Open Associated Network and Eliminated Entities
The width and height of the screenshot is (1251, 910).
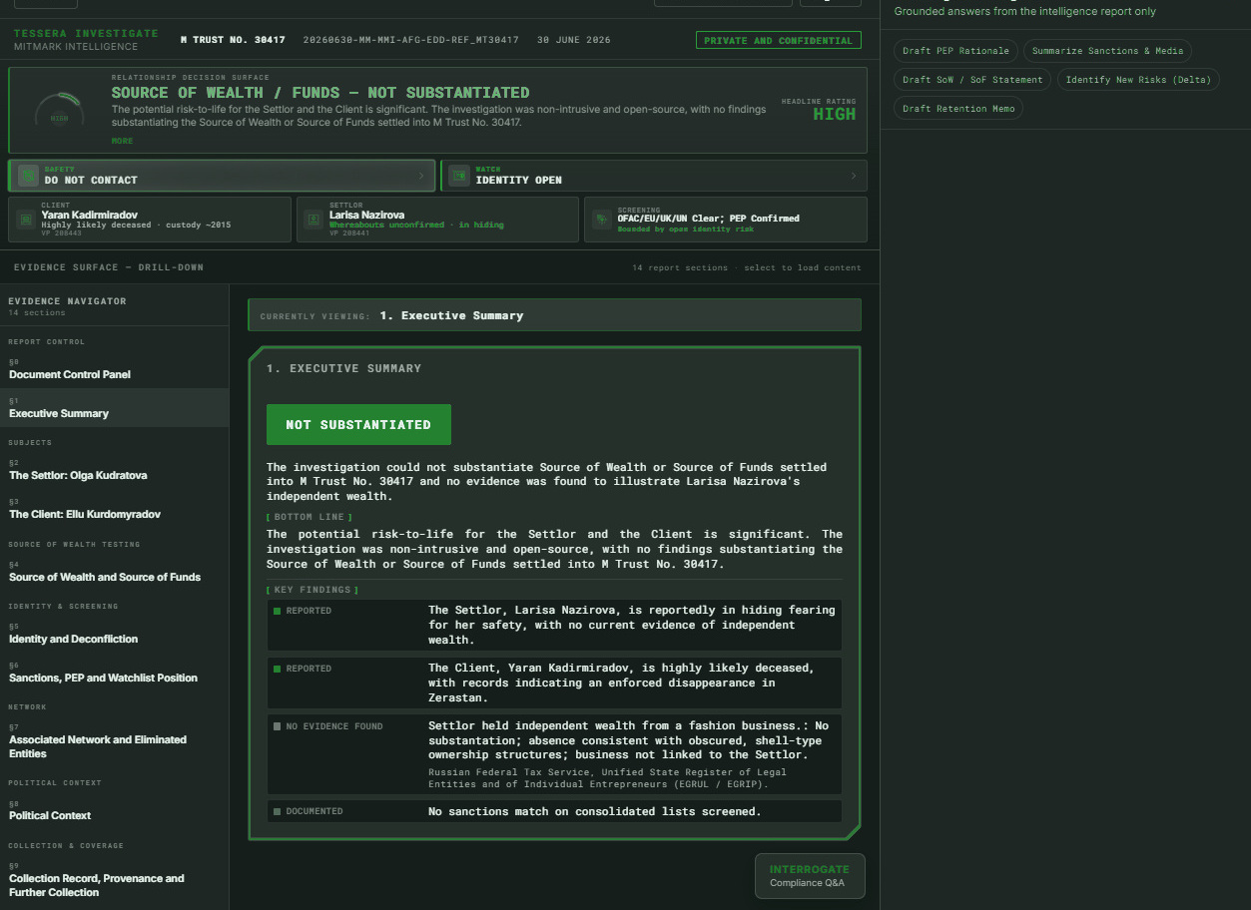coord(114,741)
